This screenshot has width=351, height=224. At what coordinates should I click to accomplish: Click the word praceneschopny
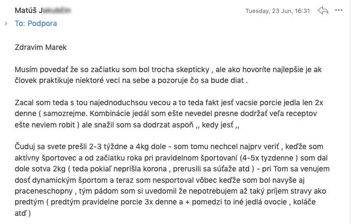[x=44, y=191]
